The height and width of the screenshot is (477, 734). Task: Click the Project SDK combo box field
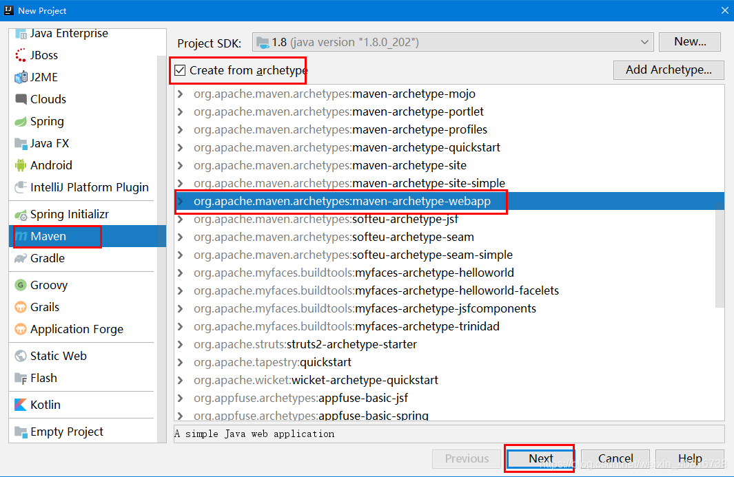pos(453,42)
